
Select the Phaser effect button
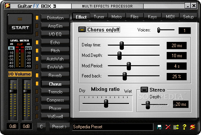point(55,108)
